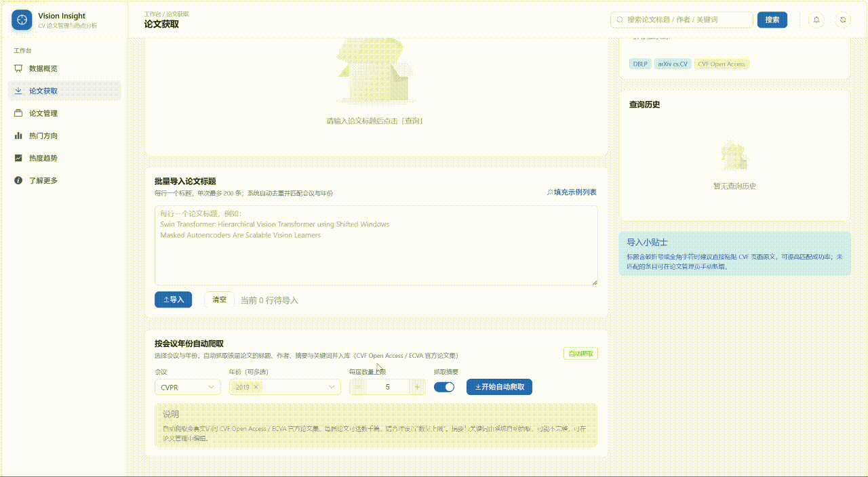Click the arXiv cs.CV source tag
Image resolution: width=868 pixels, height=477 pixels.
coord(673,64)
